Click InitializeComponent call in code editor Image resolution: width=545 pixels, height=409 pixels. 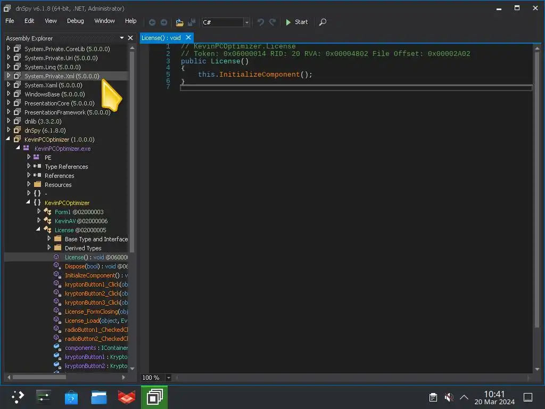pos(259,75)
